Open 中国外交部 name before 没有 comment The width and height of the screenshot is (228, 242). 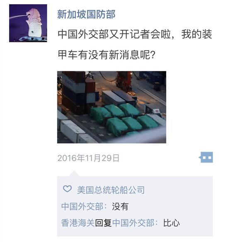click(82, 206)
